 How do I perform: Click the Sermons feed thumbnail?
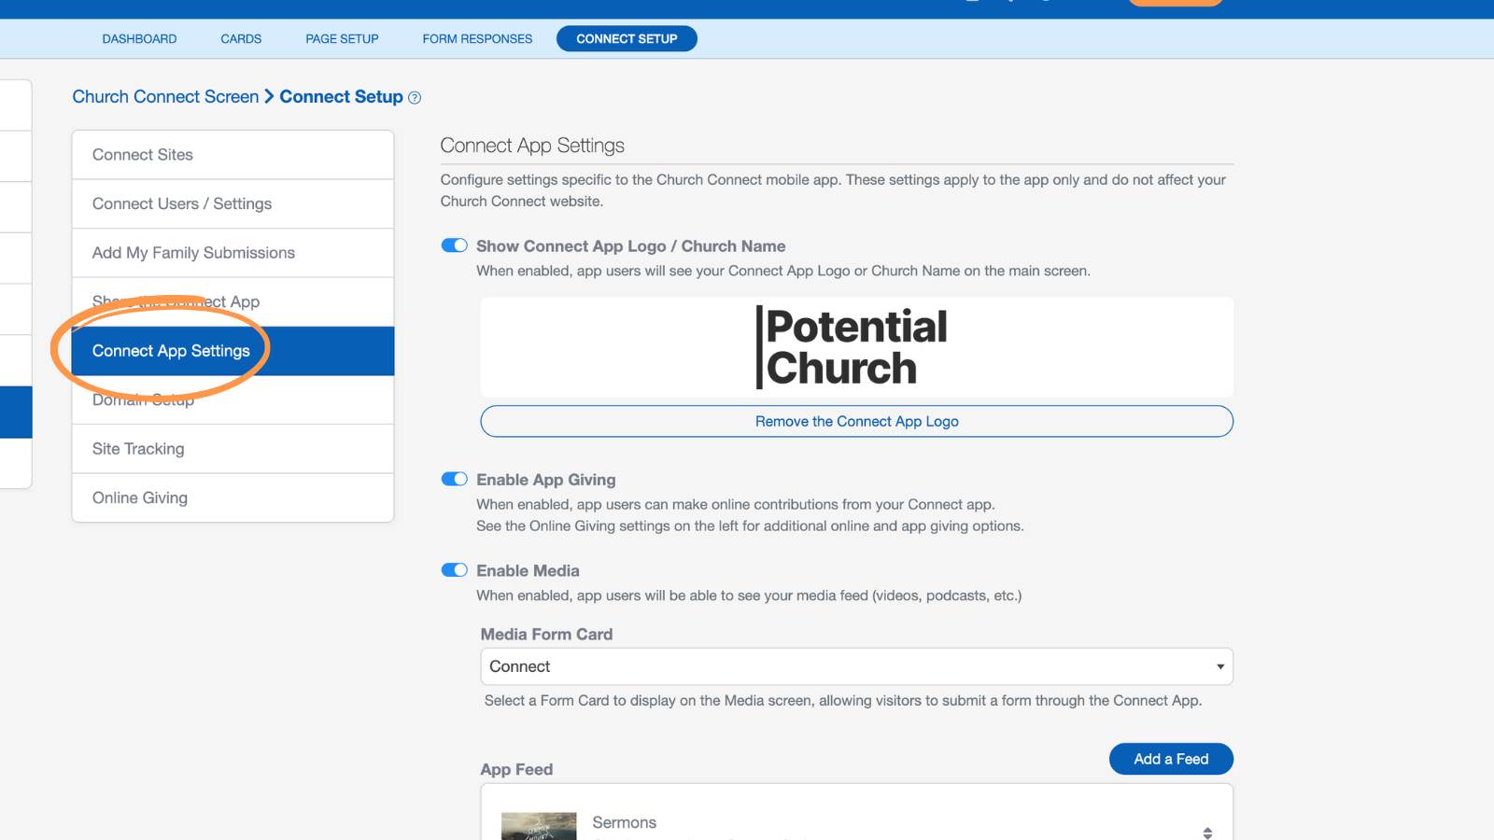[x=539, y=826]
